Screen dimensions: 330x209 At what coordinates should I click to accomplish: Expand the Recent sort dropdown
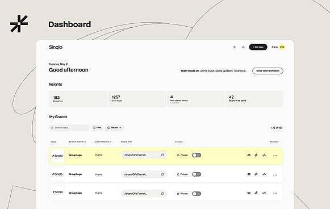[x=115, y=128]
